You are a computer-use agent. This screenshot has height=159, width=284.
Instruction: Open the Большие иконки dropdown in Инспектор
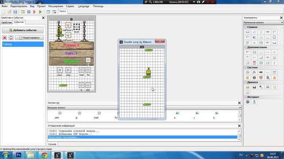click(144, 108)
